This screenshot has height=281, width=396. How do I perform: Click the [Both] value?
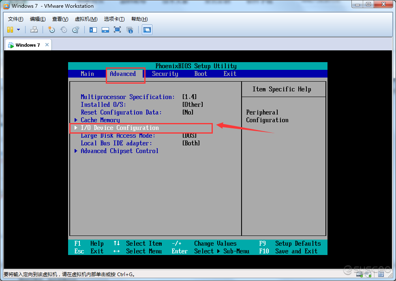(x=191, y=143)
